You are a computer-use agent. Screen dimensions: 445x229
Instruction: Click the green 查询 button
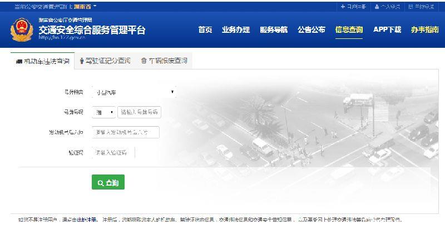coord(108,182)
